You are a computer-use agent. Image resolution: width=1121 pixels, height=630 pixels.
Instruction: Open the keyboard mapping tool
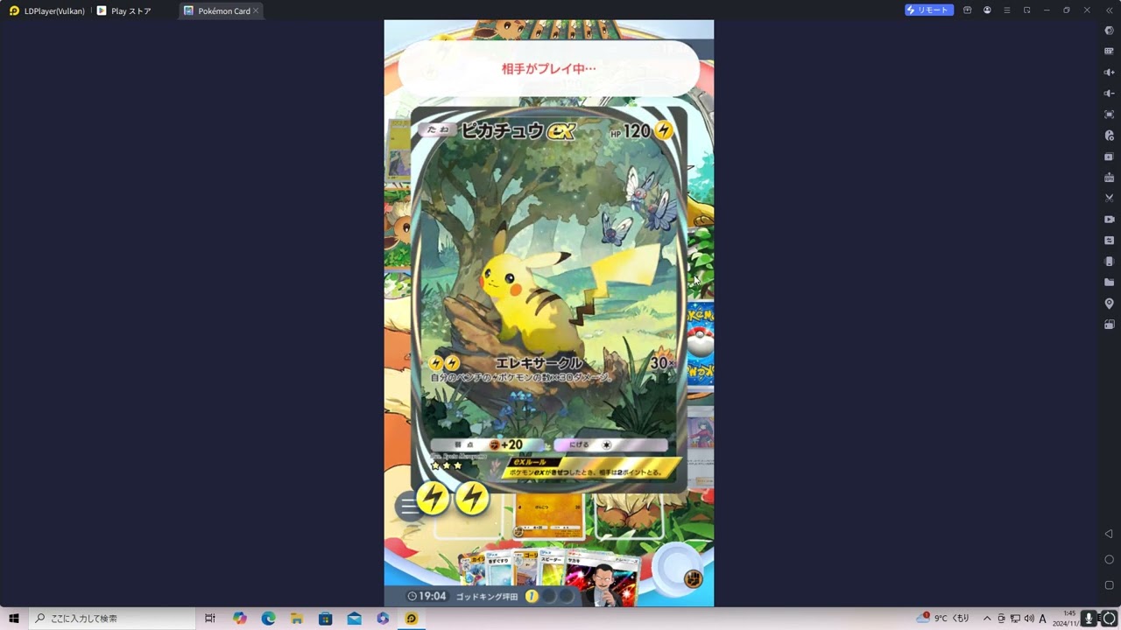tap(1109, 52)
